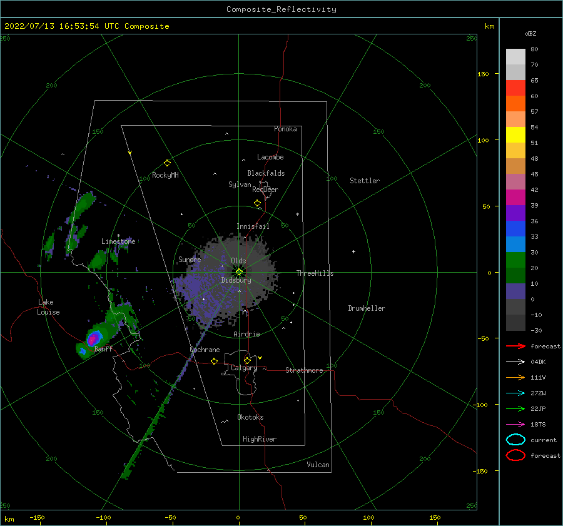
Task: Click the asterisk marker above Limestone
Action: pyautogui.click(x=118, y=236)
